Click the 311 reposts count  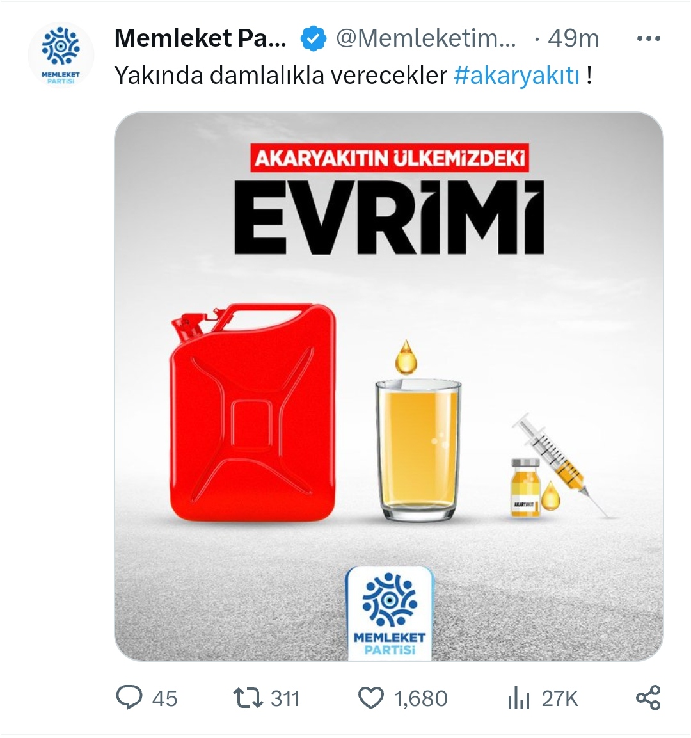click(285, 698)
